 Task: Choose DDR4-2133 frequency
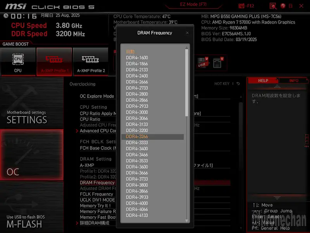coord(137,70)
